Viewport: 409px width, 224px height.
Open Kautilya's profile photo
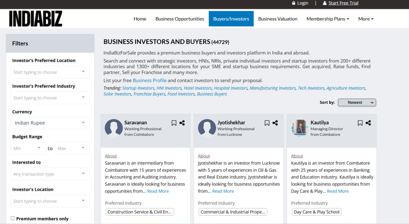tap(300, 128)
